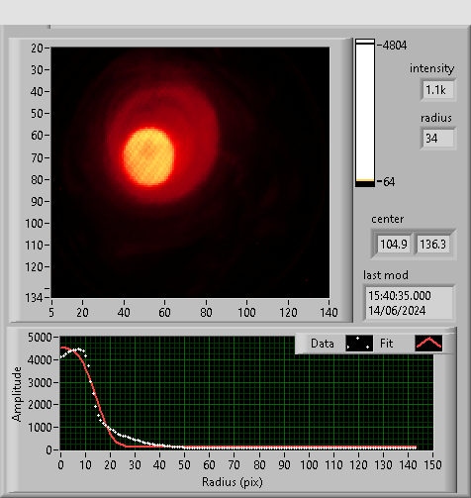The image size is (471, 498).
Task: Click the Fit legend label
Action: point(386,344)
